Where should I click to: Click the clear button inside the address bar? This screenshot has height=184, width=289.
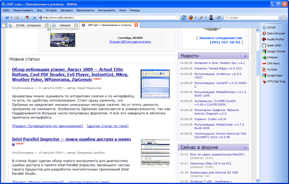(177, 17)
